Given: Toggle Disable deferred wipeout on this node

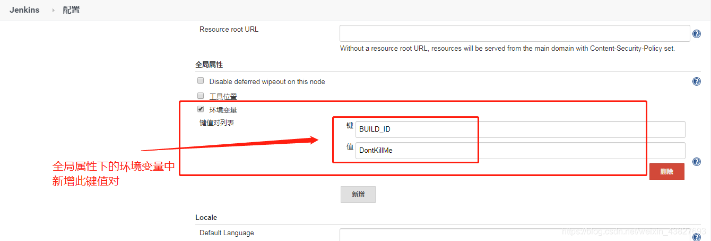Looking at the screenshot, I should 201,81.
